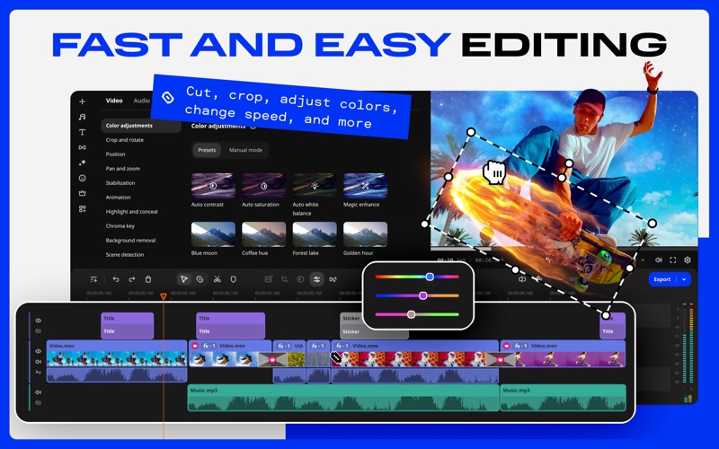
Task: Switch to the Video tab
Action: coord(114,101)
